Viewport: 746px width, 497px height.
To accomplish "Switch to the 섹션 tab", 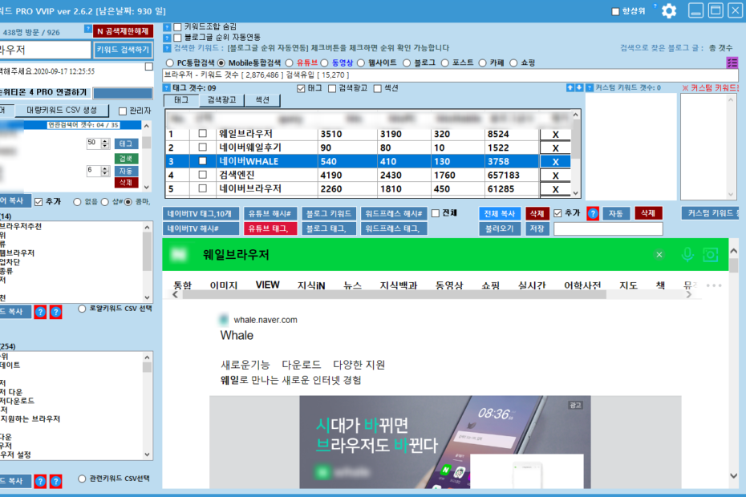I will pos(262,100).
